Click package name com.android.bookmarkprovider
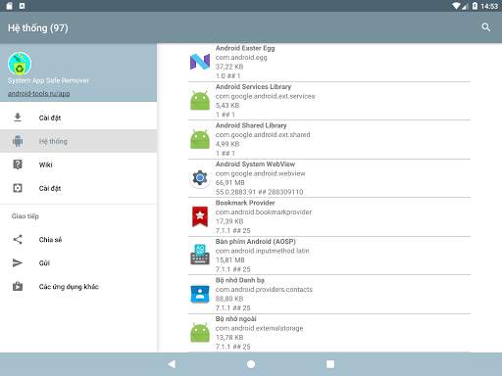The width and height of the screenshot is (502, 376). (264, 212)
